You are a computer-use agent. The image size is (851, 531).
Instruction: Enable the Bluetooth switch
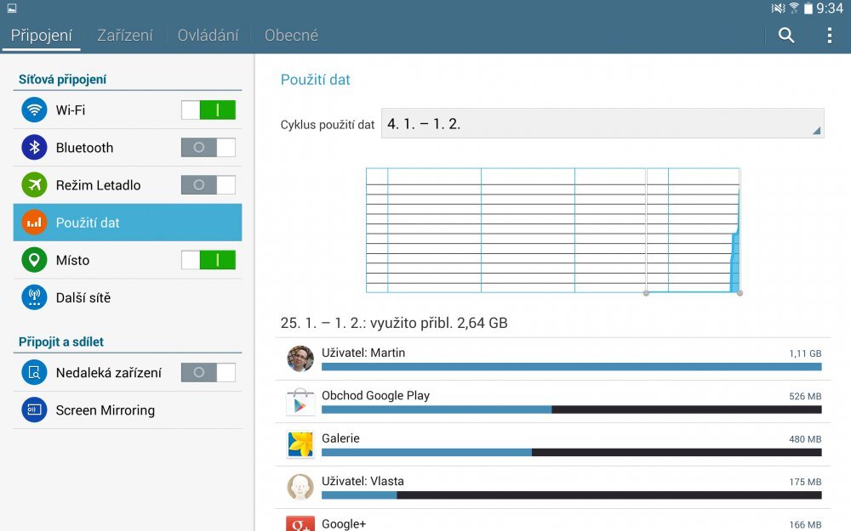coord(208,147)
